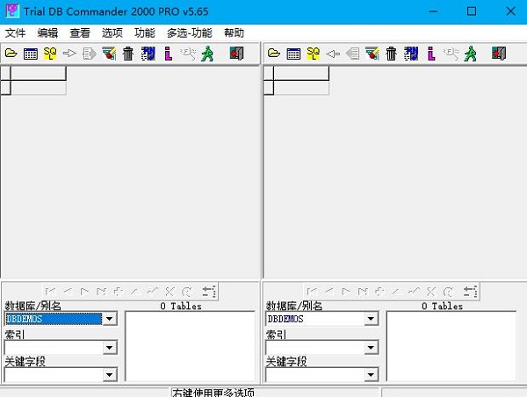The width and height of the screenshot is (527, 397).
Task: Click right panel empty tables list box
Action: (451, 346)
